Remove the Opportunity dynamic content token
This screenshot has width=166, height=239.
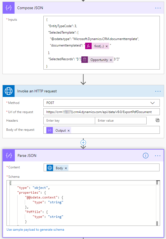111,60
